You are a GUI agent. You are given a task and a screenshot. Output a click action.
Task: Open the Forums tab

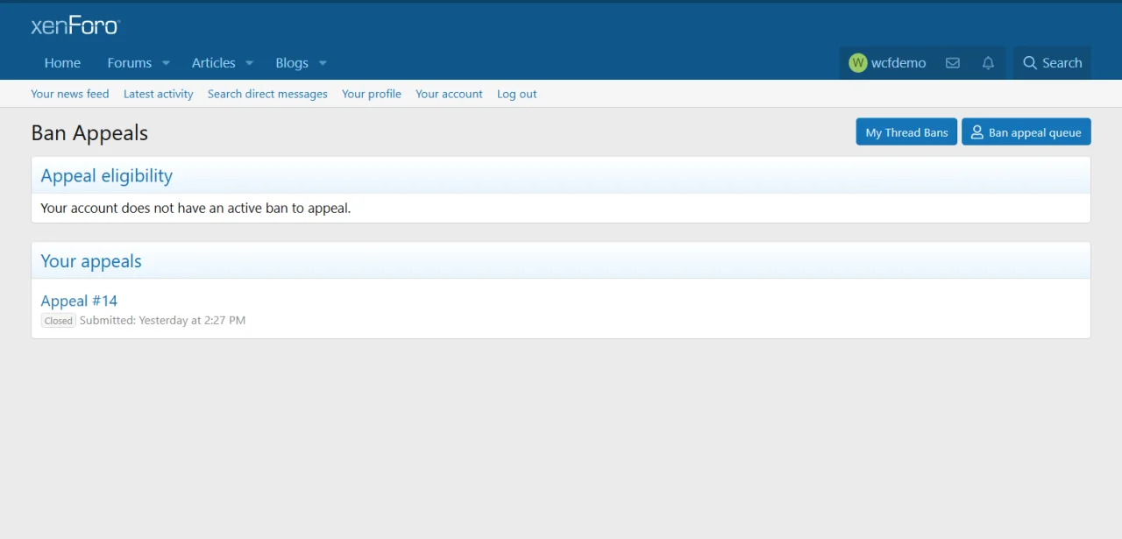[x=130, y=63]
